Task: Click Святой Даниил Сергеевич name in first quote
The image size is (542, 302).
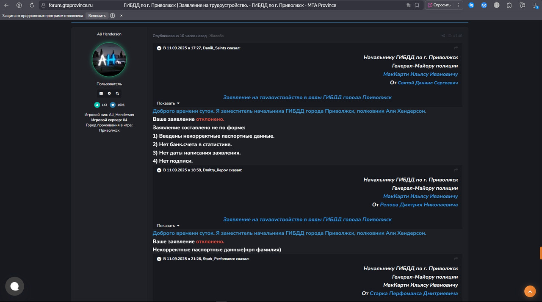Action: pos(428,83)
